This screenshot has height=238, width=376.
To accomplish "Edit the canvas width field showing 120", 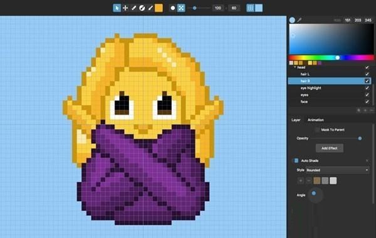I will tap(217, 8).
